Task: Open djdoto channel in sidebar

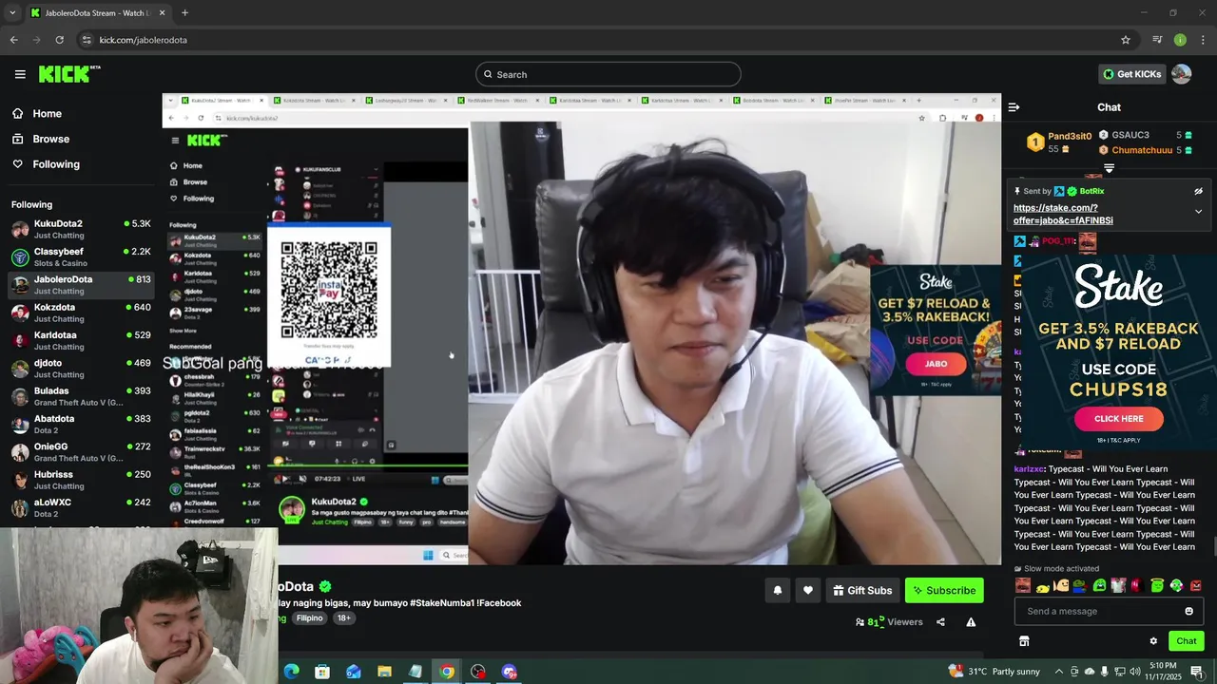Action: coord(81,369)
